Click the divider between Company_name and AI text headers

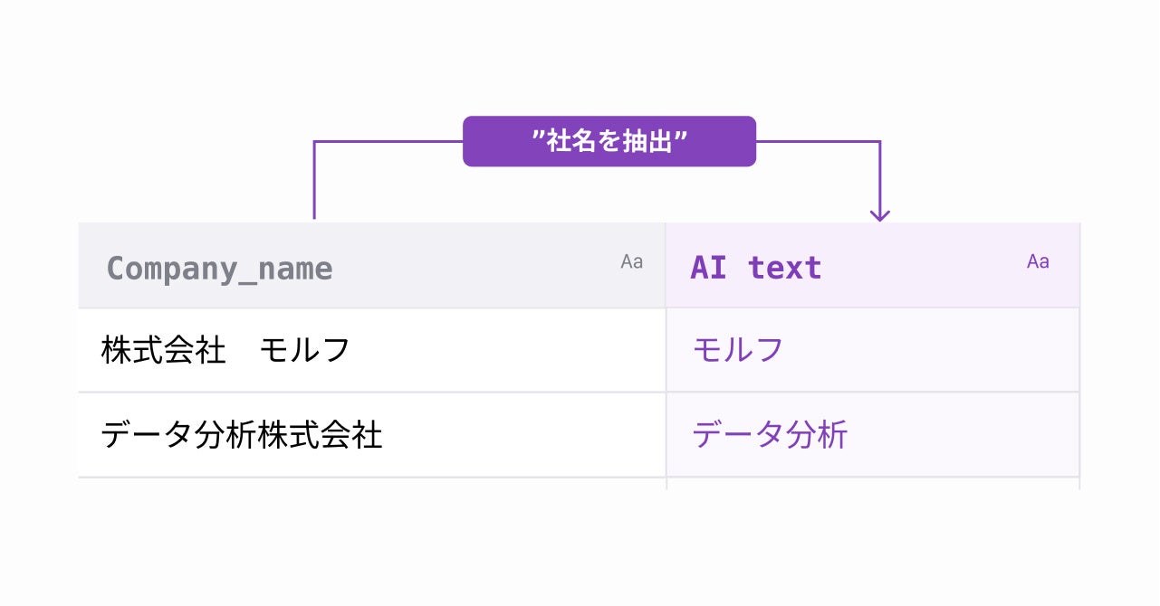(666, 266)
